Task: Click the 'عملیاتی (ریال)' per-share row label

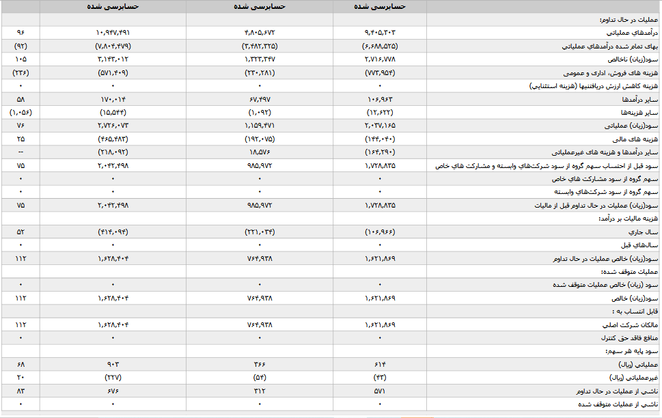Action: (x=635, y=364)
